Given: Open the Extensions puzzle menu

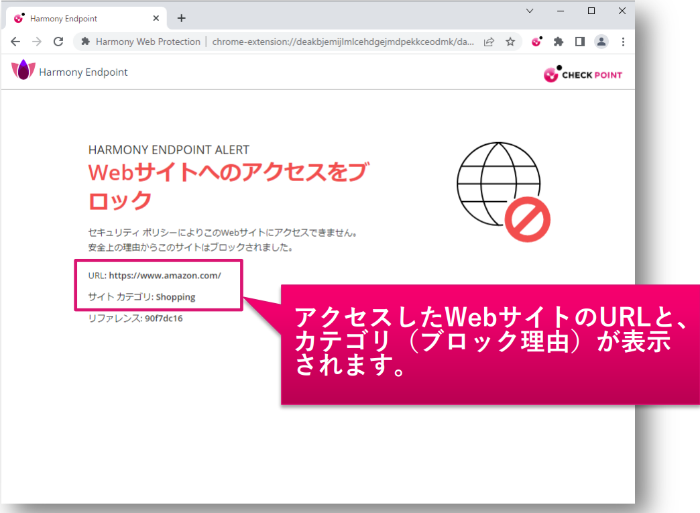Looking at the screenshot, I should pos(559,42).
